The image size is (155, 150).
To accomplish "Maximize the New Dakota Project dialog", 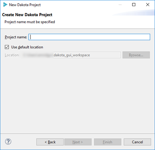I will pos(134,5).
